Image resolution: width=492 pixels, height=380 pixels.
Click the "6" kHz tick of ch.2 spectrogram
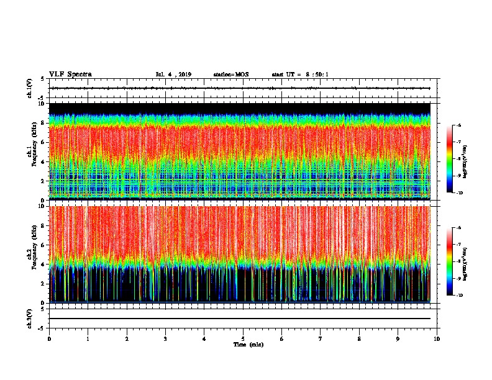pos(43,245)
